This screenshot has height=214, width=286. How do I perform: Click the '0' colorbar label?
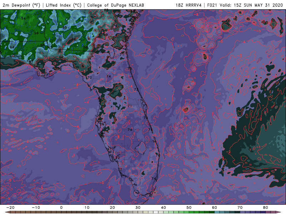pos(61,208)
